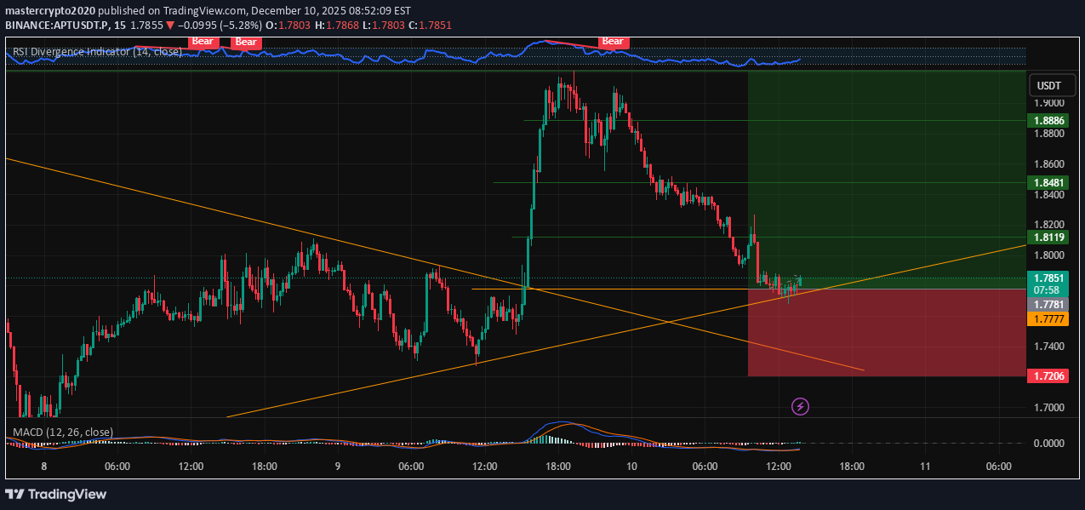Click the orange 1.7777 entry price label
Image resolution: width=1085 pixels, height=510 pixels.
[1048, 318]
